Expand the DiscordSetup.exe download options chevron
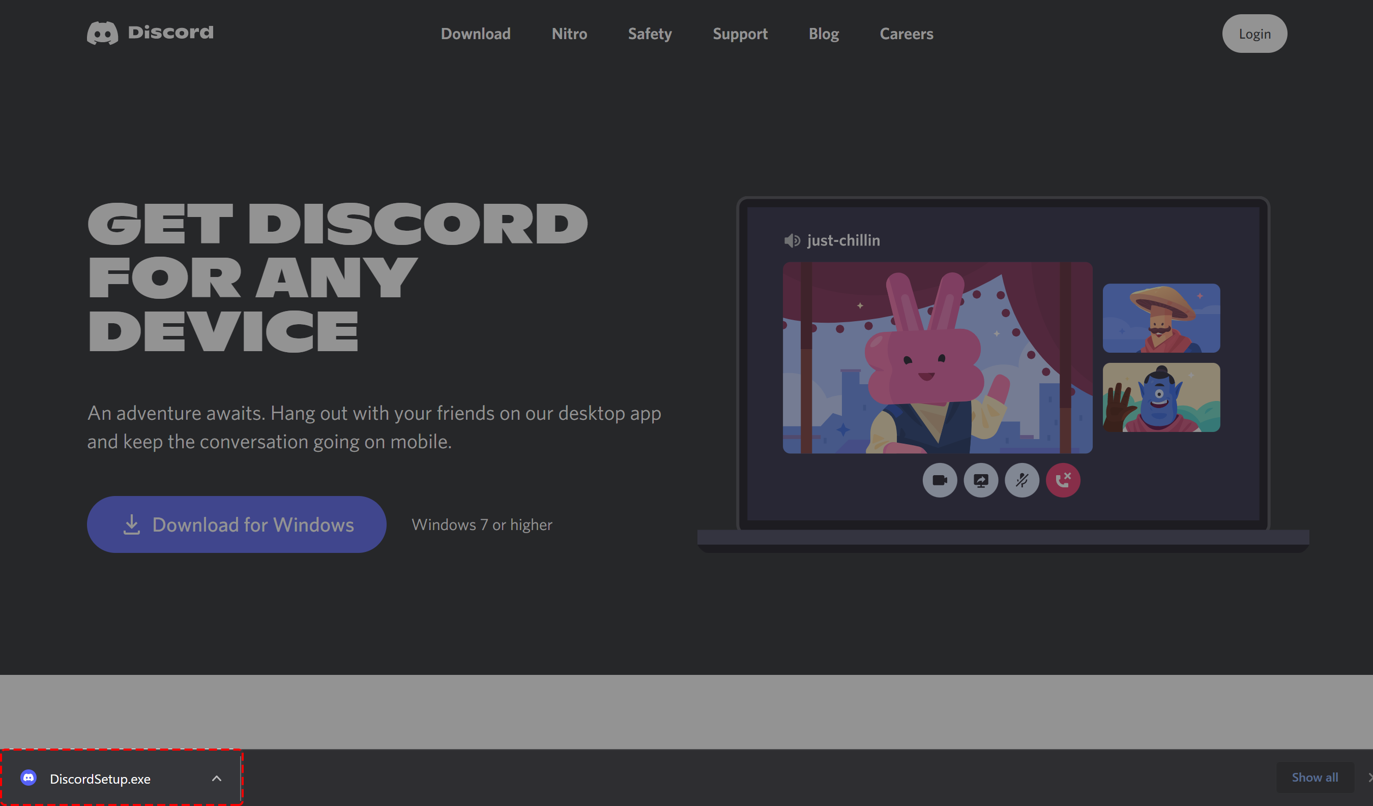 tap(216, 778)
